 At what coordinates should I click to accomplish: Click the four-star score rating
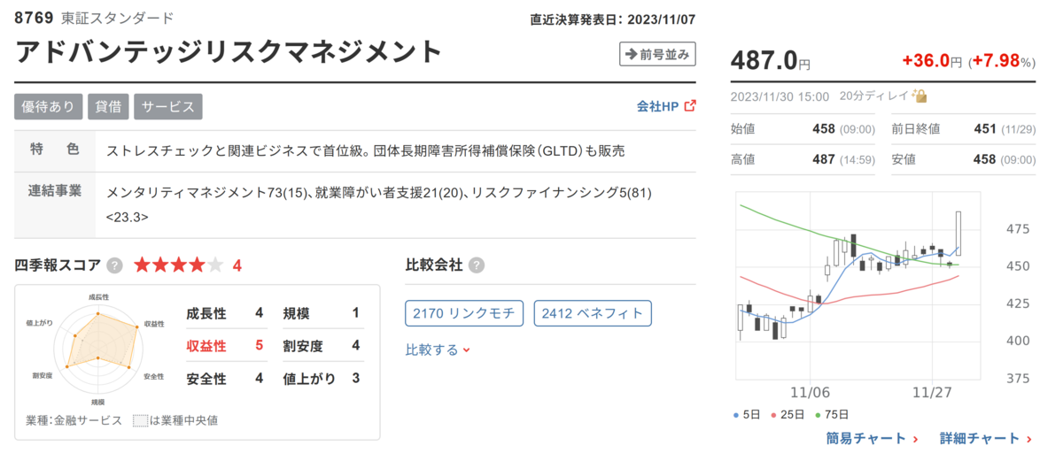[x=178, y=265]
